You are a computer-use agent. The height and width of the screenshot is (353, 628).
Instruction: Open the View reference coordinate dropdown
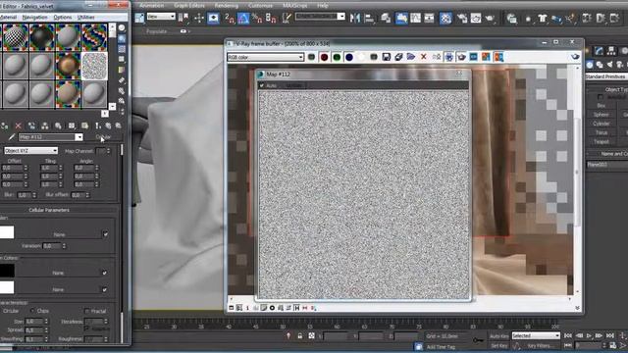point(161,17)
